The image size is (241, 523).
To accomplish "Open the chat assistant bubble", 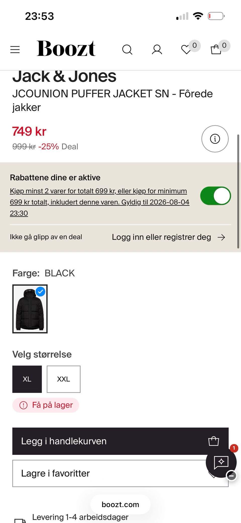I will (221, 462).
